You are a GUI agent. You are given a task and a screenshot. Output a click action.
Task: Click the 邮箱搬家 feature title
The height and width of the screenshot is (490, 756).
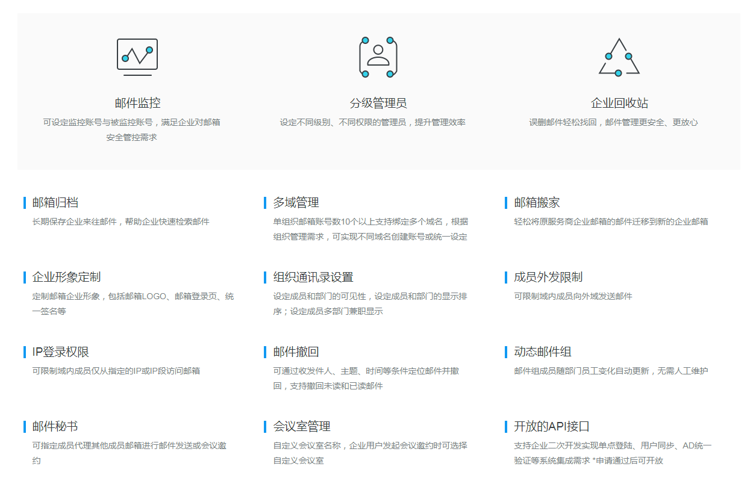(x=537, y=202)
